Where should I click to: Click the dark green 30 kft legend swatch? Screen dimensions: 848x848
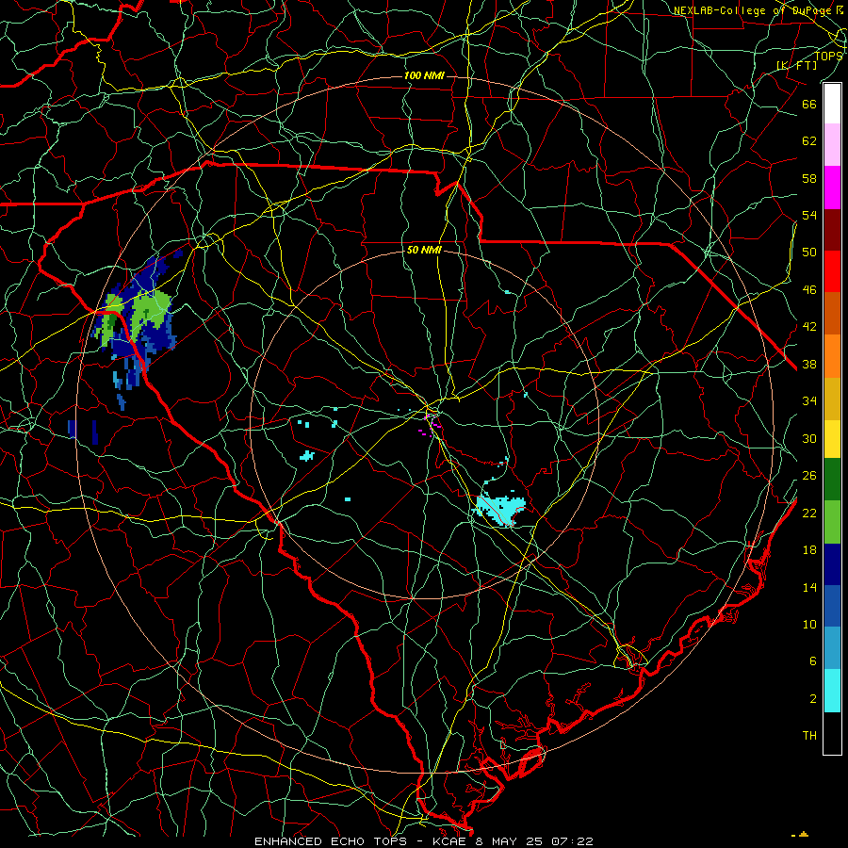[832, 480]
